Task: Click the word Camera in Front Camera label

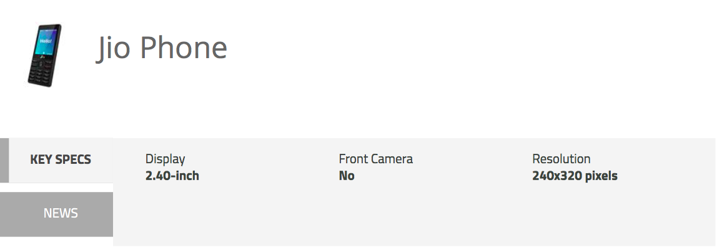Action: (x=392, y=159)
